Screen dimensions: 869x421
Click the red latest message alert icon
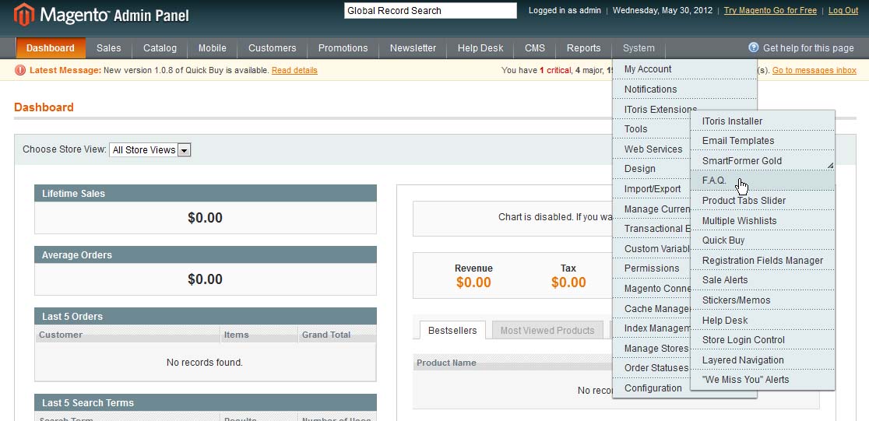pyautogui.click(x=20, y=70)
